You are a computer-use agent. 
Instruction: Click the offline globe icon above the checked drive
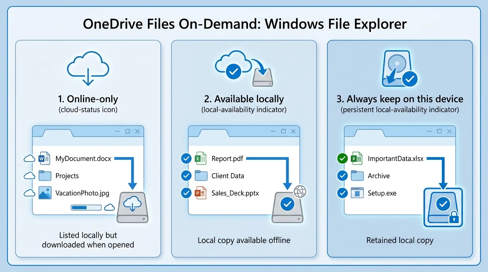click(300, 192)
